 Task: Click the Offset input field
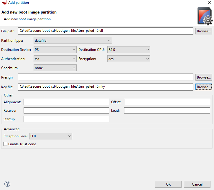(x=167, y=102)
